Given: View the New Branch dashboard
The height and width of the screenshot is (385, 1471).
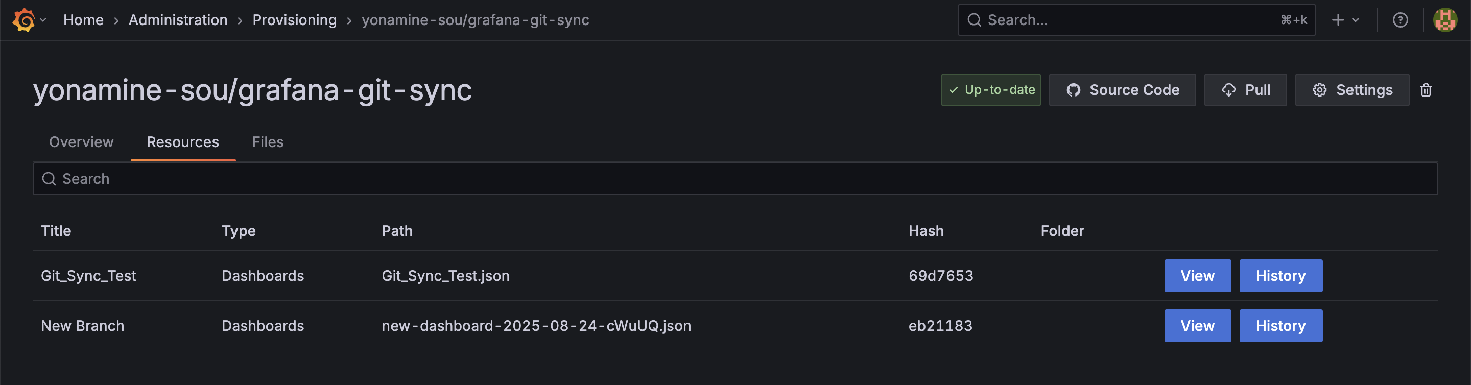Looking at the screenshot, I should coord(1197,326).
